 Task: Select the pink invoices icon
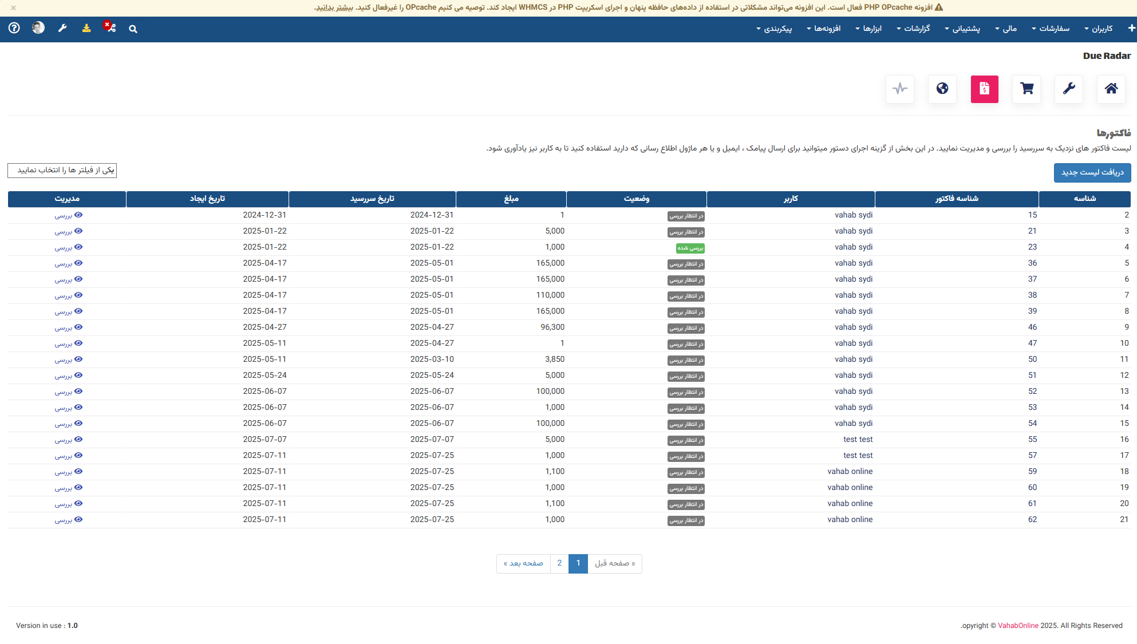984,89
